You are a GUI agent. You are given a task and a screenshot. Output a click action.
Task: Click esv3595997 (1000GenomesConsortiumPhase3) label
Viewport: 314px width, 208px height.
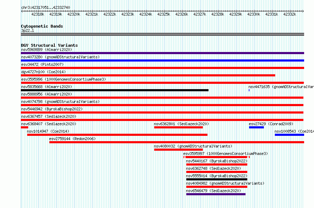225,154
